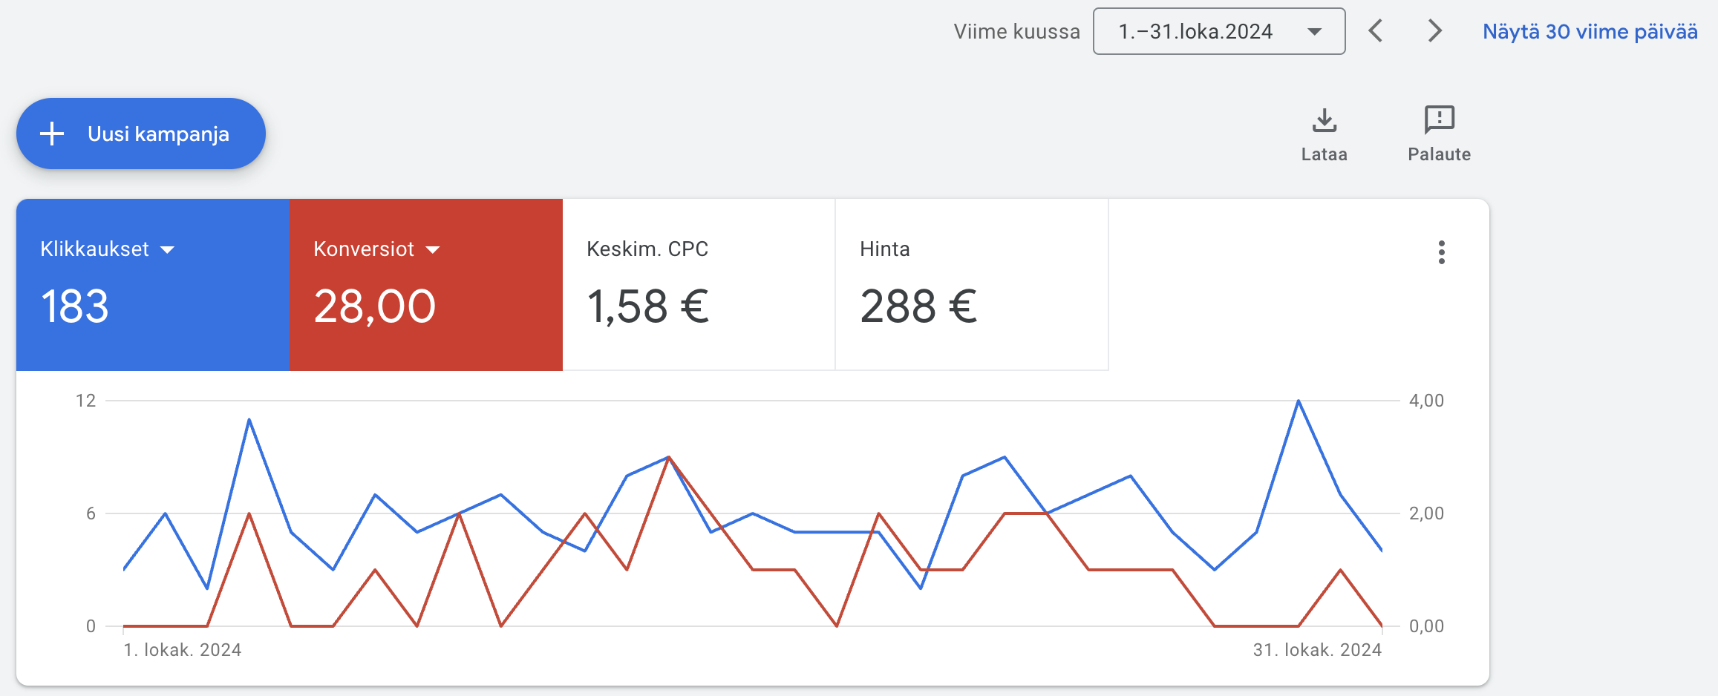The width and height of the screenshot is (1718, 696).
Task: Go to the previous date period
Action: pyautogui.click(x=1375, y=31)
